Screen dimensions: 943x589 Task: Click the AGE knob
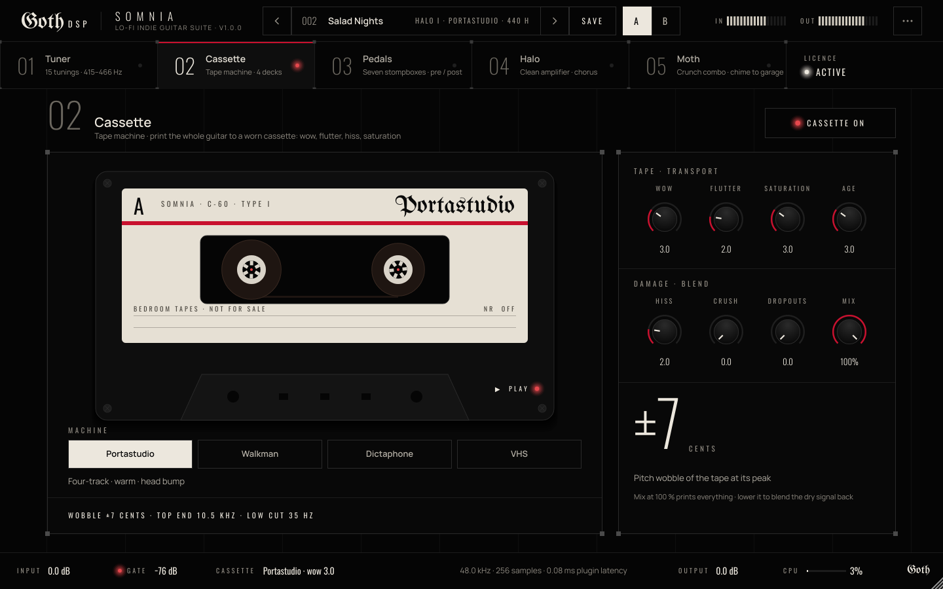click(x=849, y=219)
